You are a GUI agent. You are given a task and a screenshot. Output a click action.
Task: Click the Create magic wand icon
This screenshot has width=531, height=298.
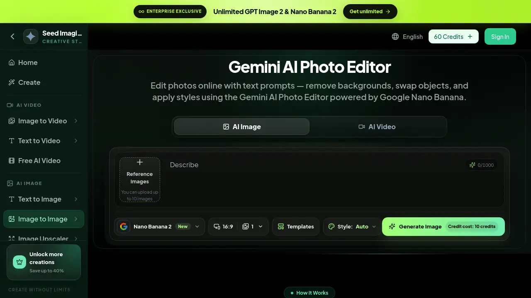click(12, 82)
